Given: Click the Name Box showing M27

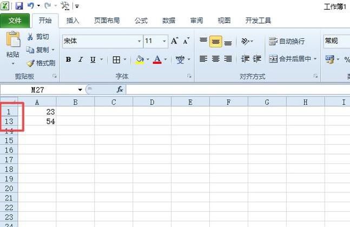Looking at the screenshot, I should 38,90.
